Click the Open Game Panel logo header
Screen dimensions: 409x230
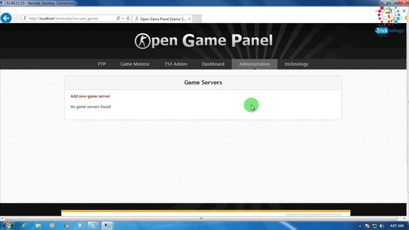(x=203, y=41)
